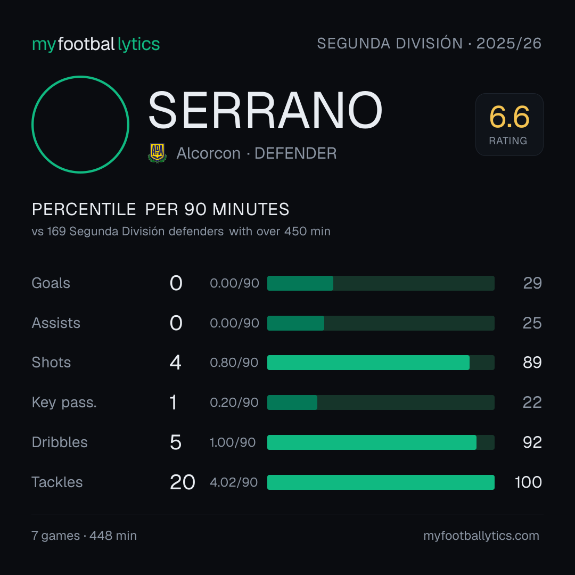Select the Dribbles percentile bar
The image size is (575, 575).
coord(381,442)
